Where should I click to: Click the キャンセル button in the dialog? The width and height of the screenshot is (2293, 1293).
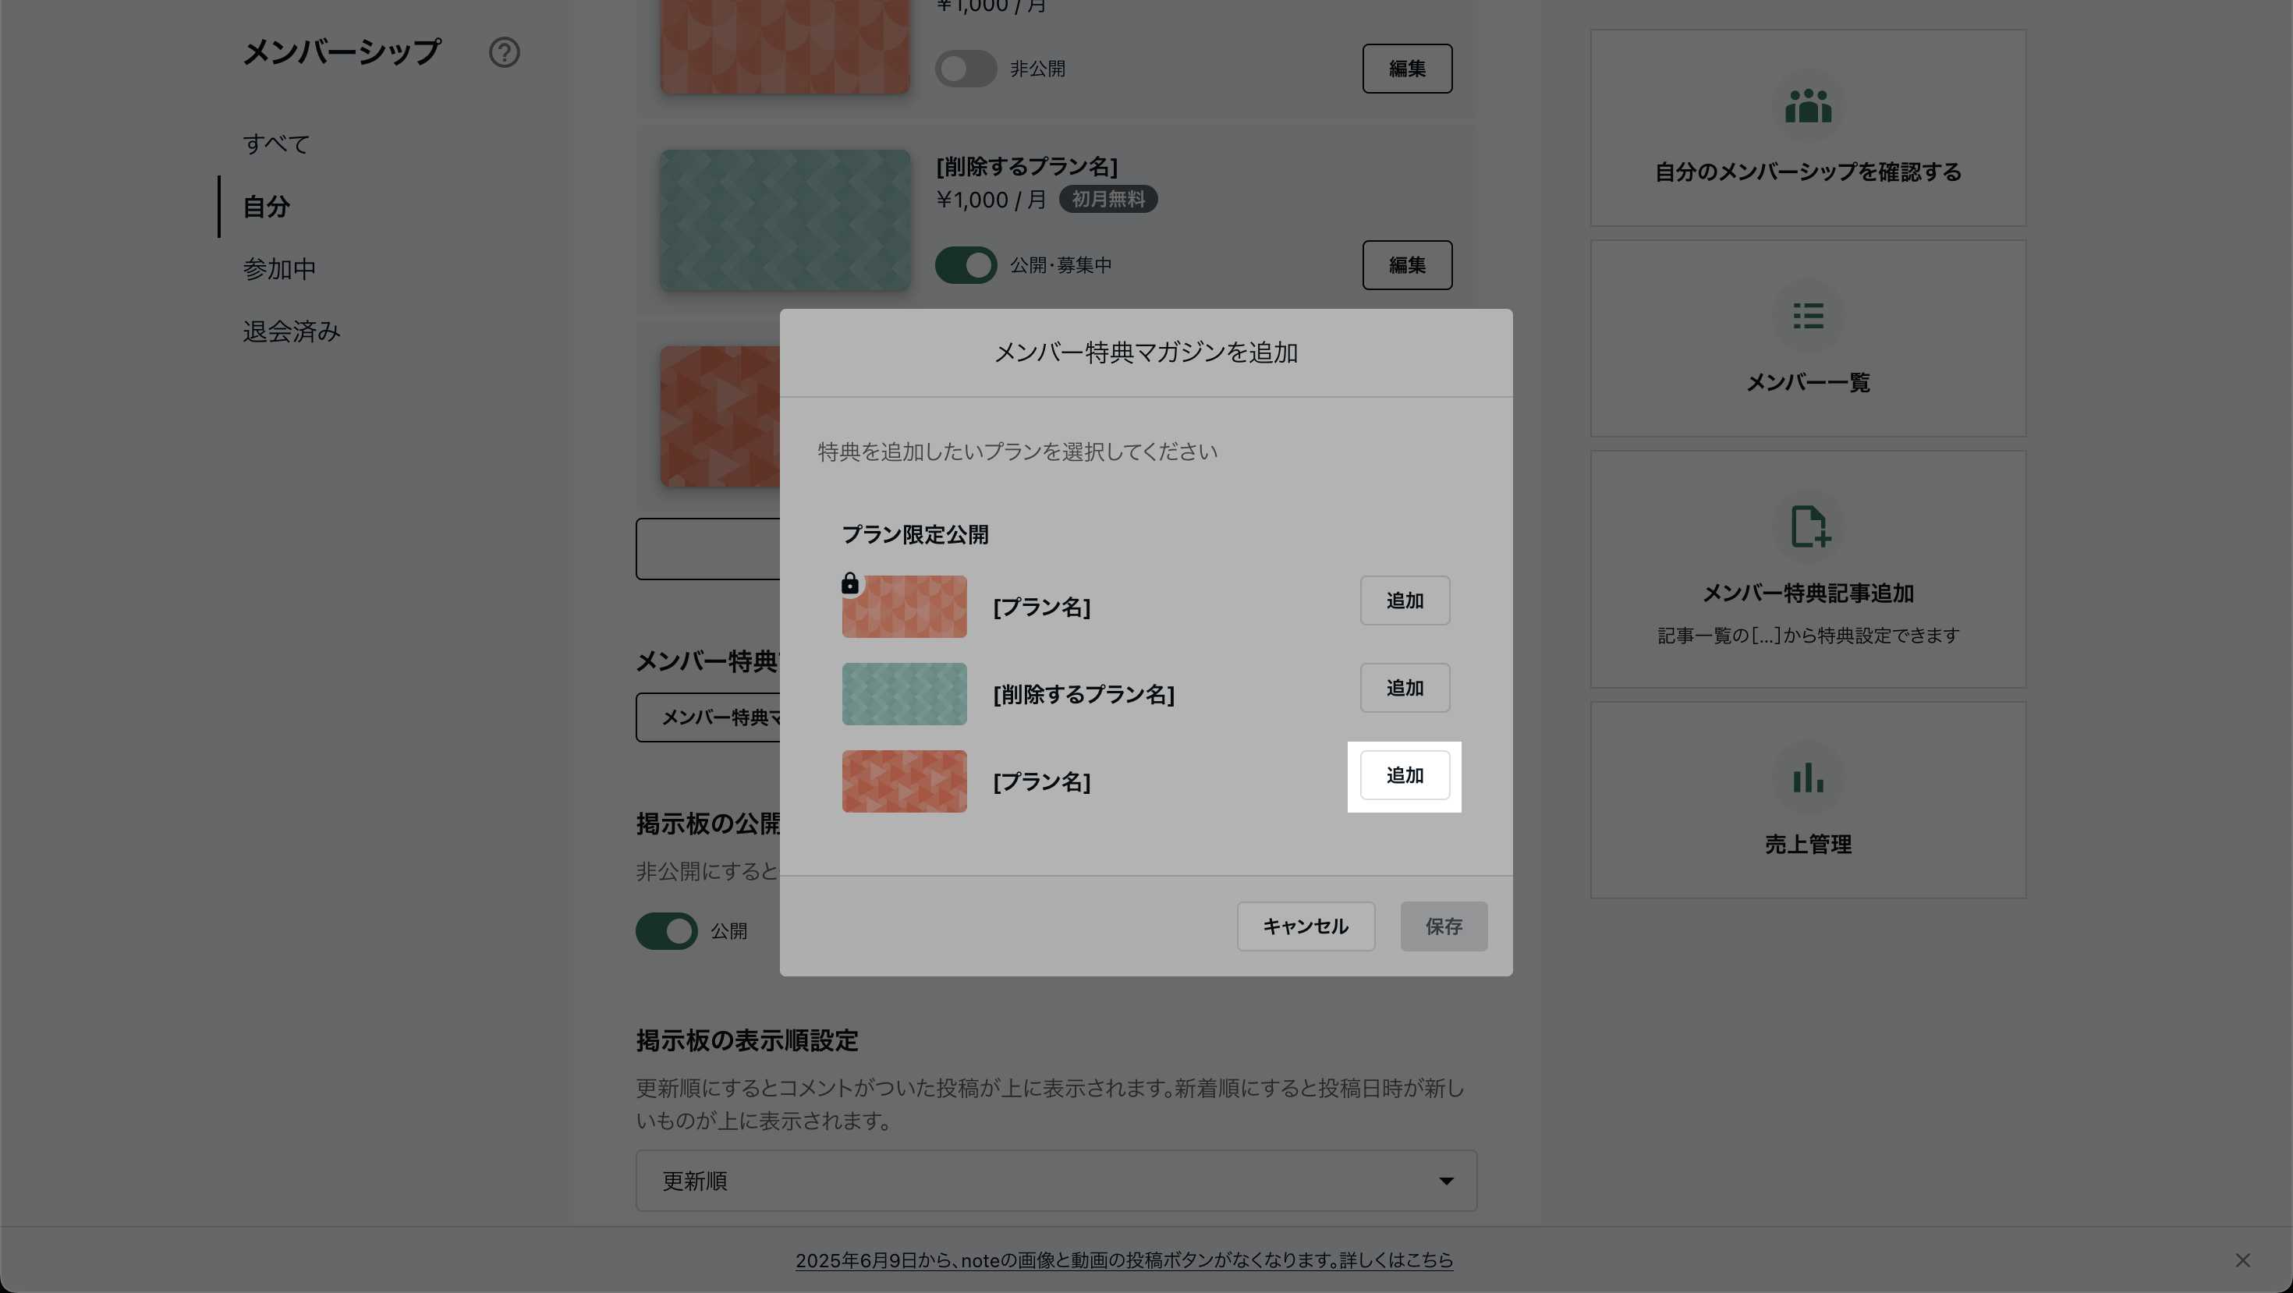point(1306,926)
